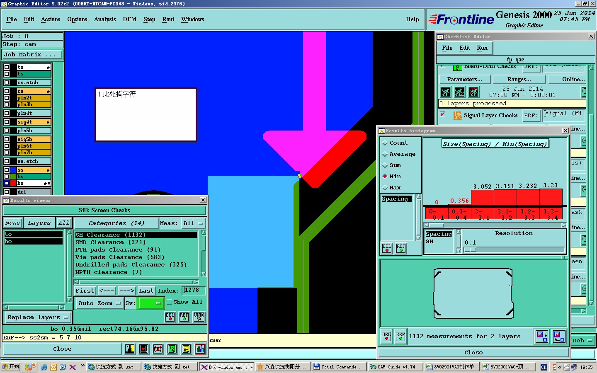The image size is (597, 373).
Task: Click black-yellow figures icon beside Close
Action: pos(130,349)
